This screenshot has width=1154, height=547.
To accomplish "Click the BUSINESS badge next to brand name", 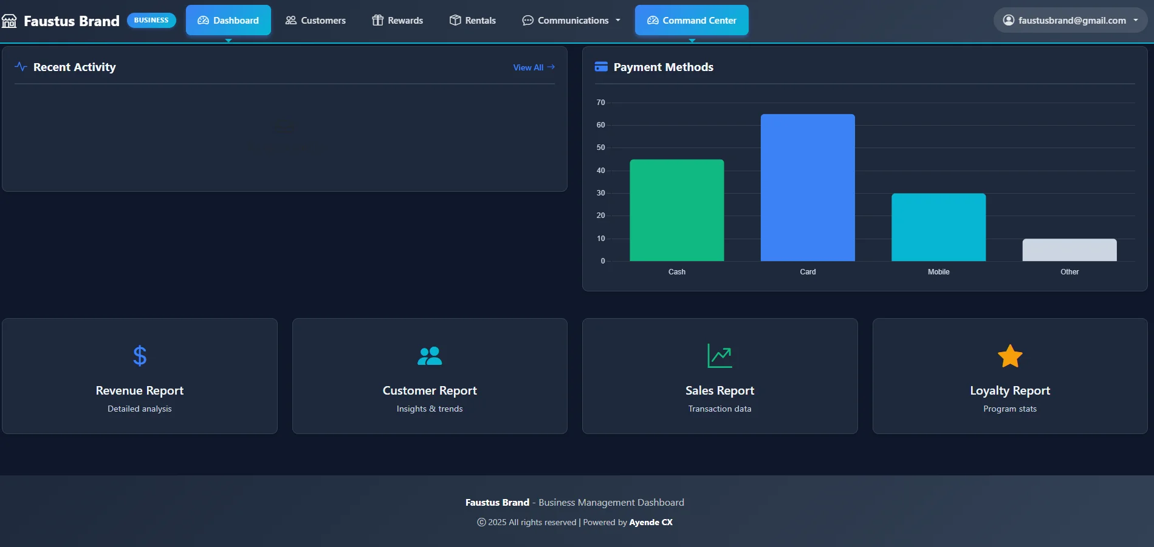I will click(x=151, y=20).
